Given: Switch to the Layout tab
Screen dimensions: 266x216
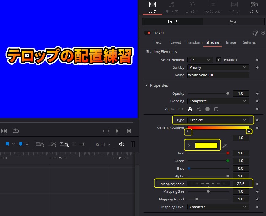Looking at the screenshot, I should pyautogui.click(x=176, y=43).
